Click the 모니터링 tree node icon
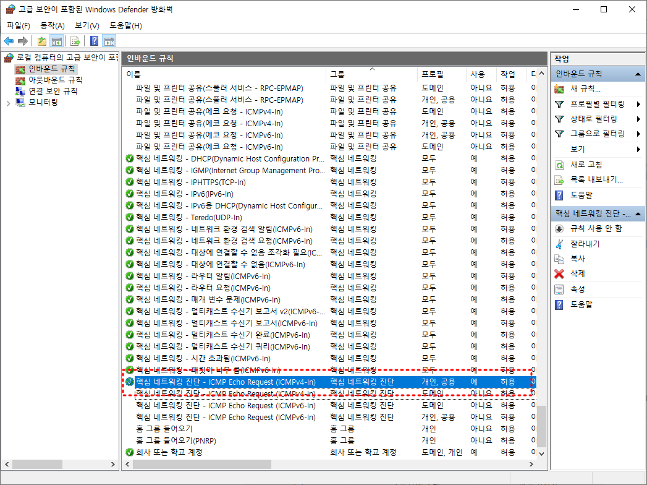Viewport: 647px width, 485px height. [x=20, y=102]
